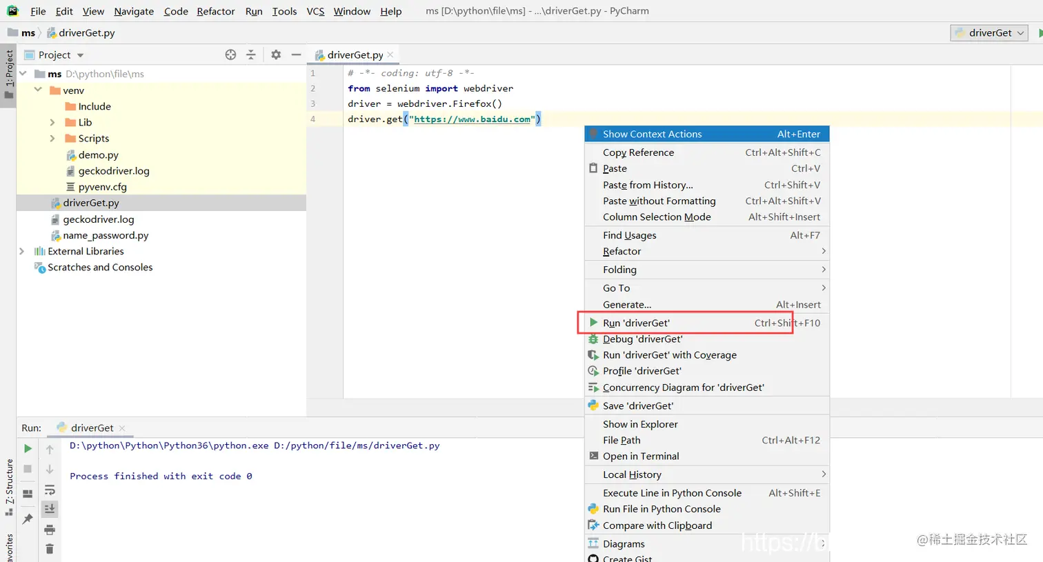Collapse the venv folder

(x=38, y=90)
